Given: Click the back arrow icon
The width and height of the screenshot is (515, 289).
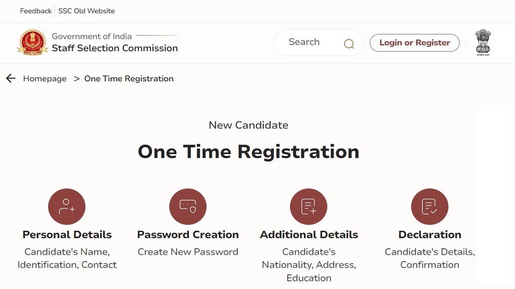Looking at the screenshot, I should click(x=11, y=78).
